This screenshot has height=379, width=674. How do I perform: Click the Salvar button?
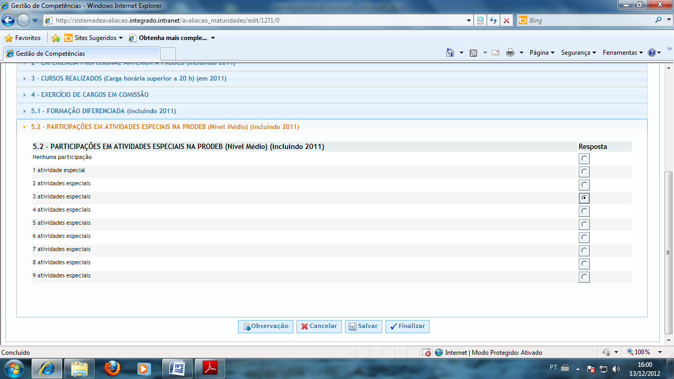pyautogui.click(x=363, y=326)
